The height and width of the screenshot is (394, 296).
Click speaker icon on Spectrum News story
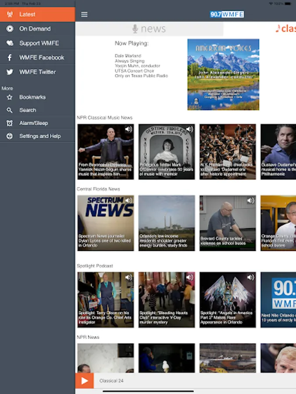pos(128,200)
